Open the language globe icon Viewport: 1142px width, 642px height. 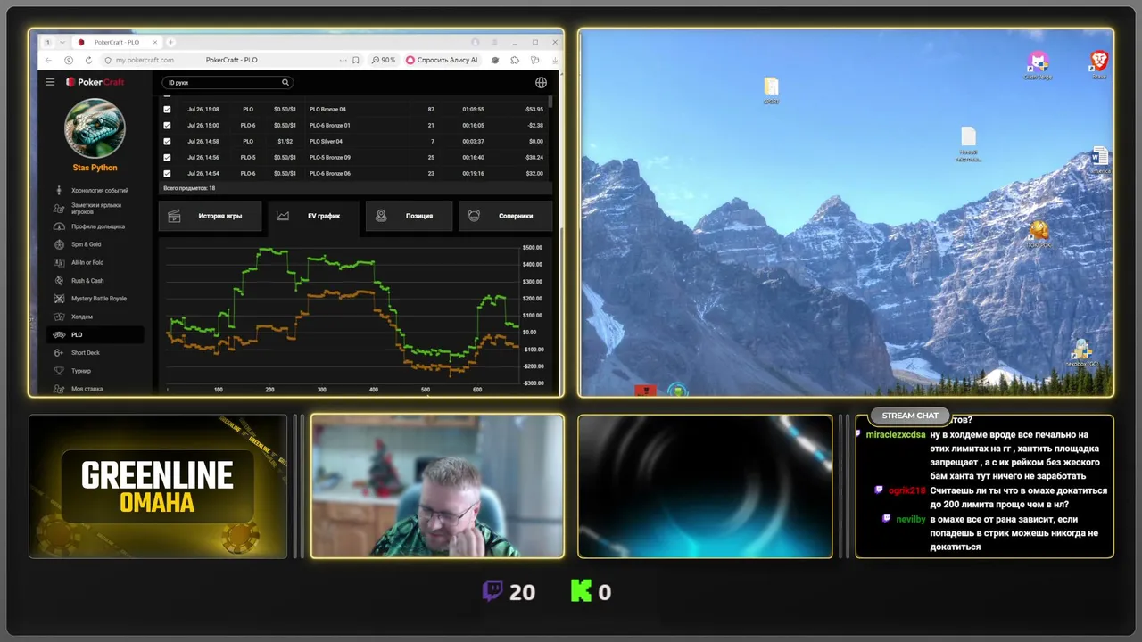click(x=541, y=82)
